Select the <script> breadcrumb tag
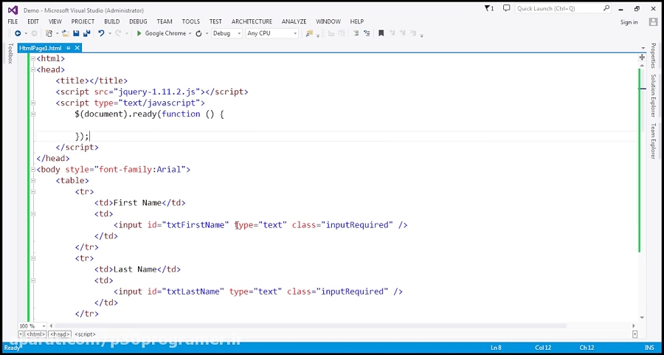Viewport: 664px width, 355px height. 85,334
